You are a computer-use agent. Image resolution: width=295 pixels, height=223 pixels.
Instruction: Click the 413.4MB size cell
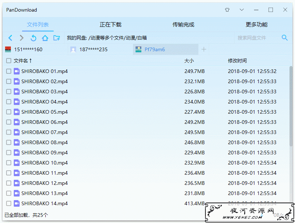195,204
